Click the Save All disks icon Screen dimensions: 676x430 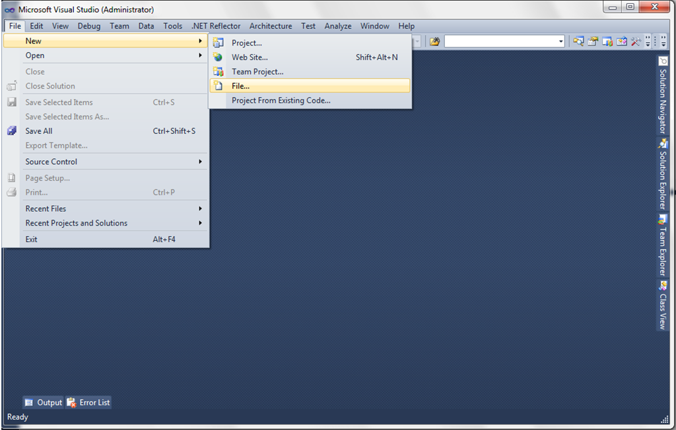point(12,131)
